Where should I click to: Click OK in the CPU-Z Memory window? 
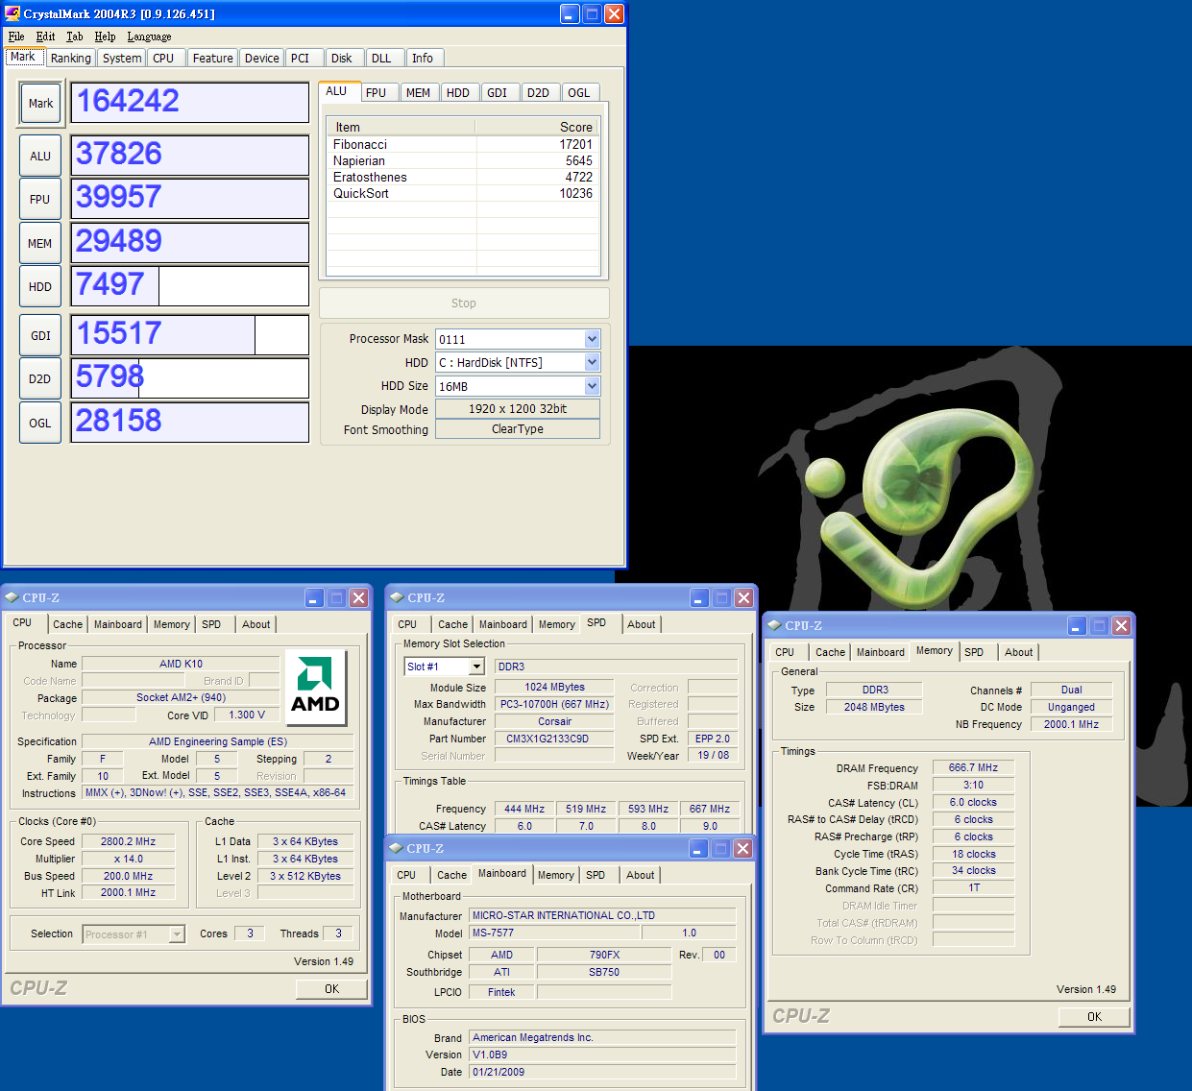(x=1094, y=1016)
